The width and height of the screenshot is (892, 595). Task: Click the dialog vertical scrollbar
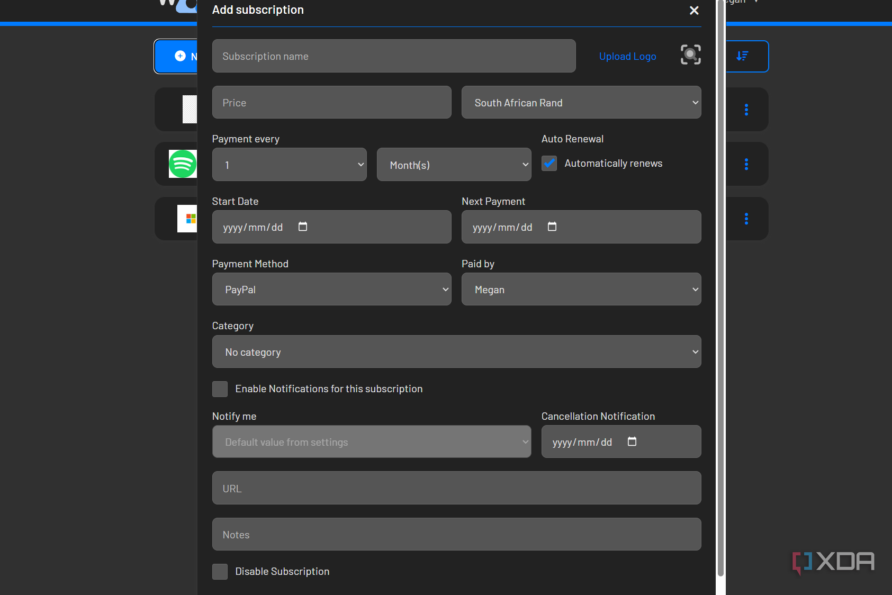coord(720,289)
